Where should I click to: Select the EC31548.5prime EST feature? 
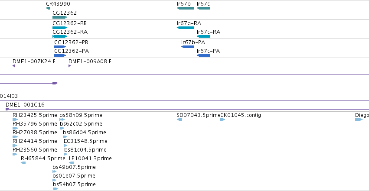pos(65,146)
